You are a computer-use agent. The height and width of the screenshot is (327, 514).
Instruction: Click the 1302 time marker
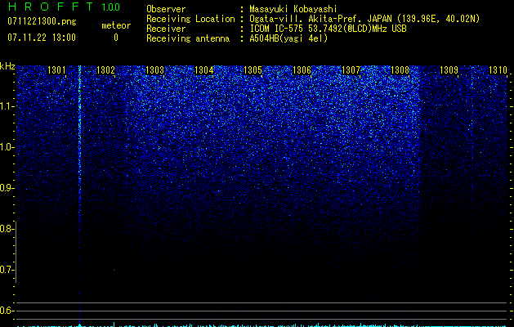click(105, 70)
